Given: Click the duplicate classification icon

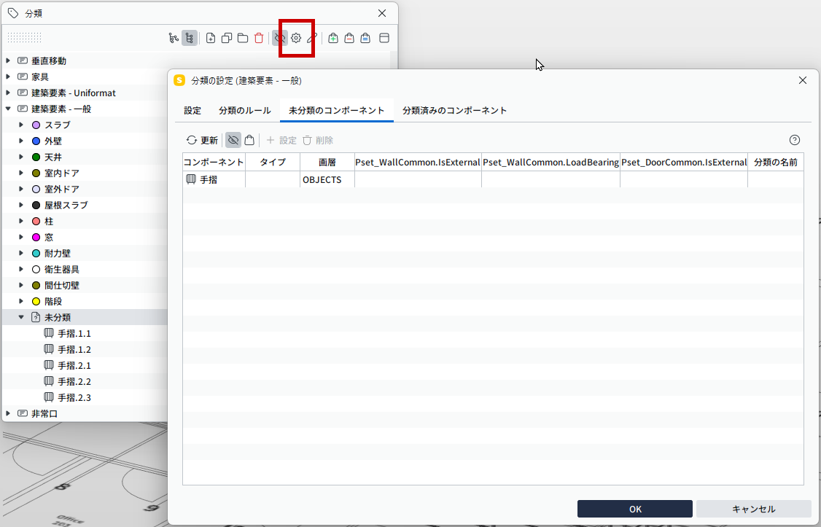Looking at the screenshot, I should click(227, 38).
